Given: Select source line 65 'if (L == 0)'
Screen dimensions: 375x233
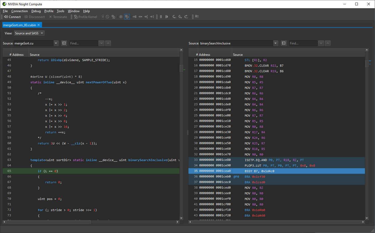Looking at the screenshot, I should coord(91,171).
